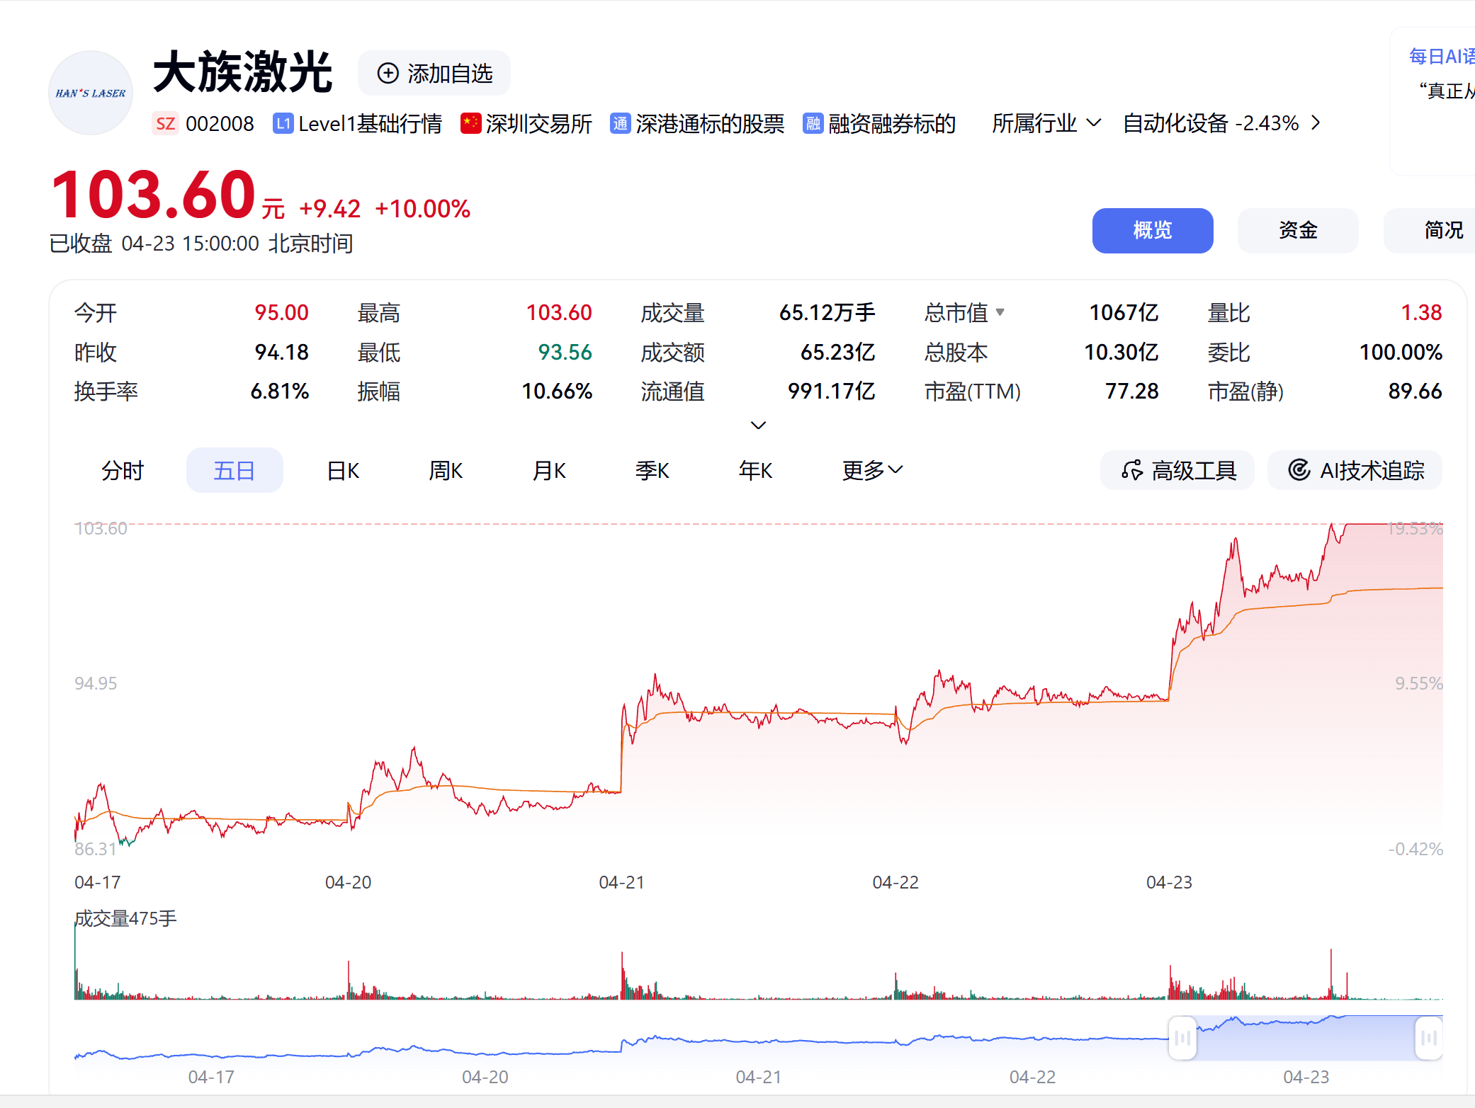This screenshot has width=1475, height=1108.
Task: Click the AI技术追踪 spiral icon
Action: 1299,470
